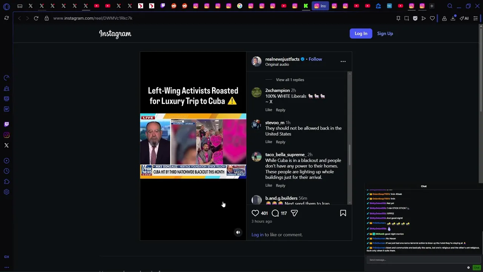Click the comments panel scrollbar

(x=350, y=155)
